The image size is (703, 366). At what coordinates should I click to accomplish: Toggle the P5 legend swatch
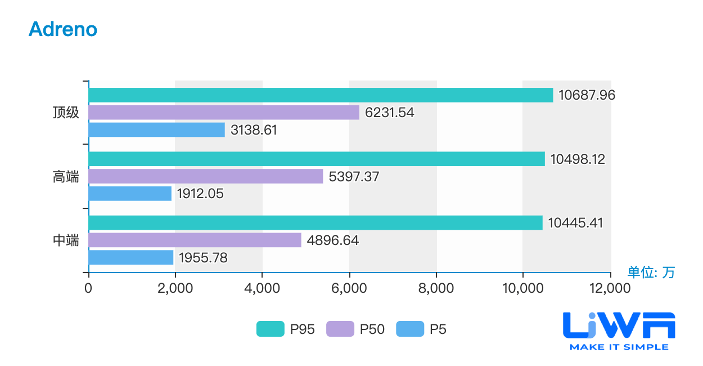410,329
